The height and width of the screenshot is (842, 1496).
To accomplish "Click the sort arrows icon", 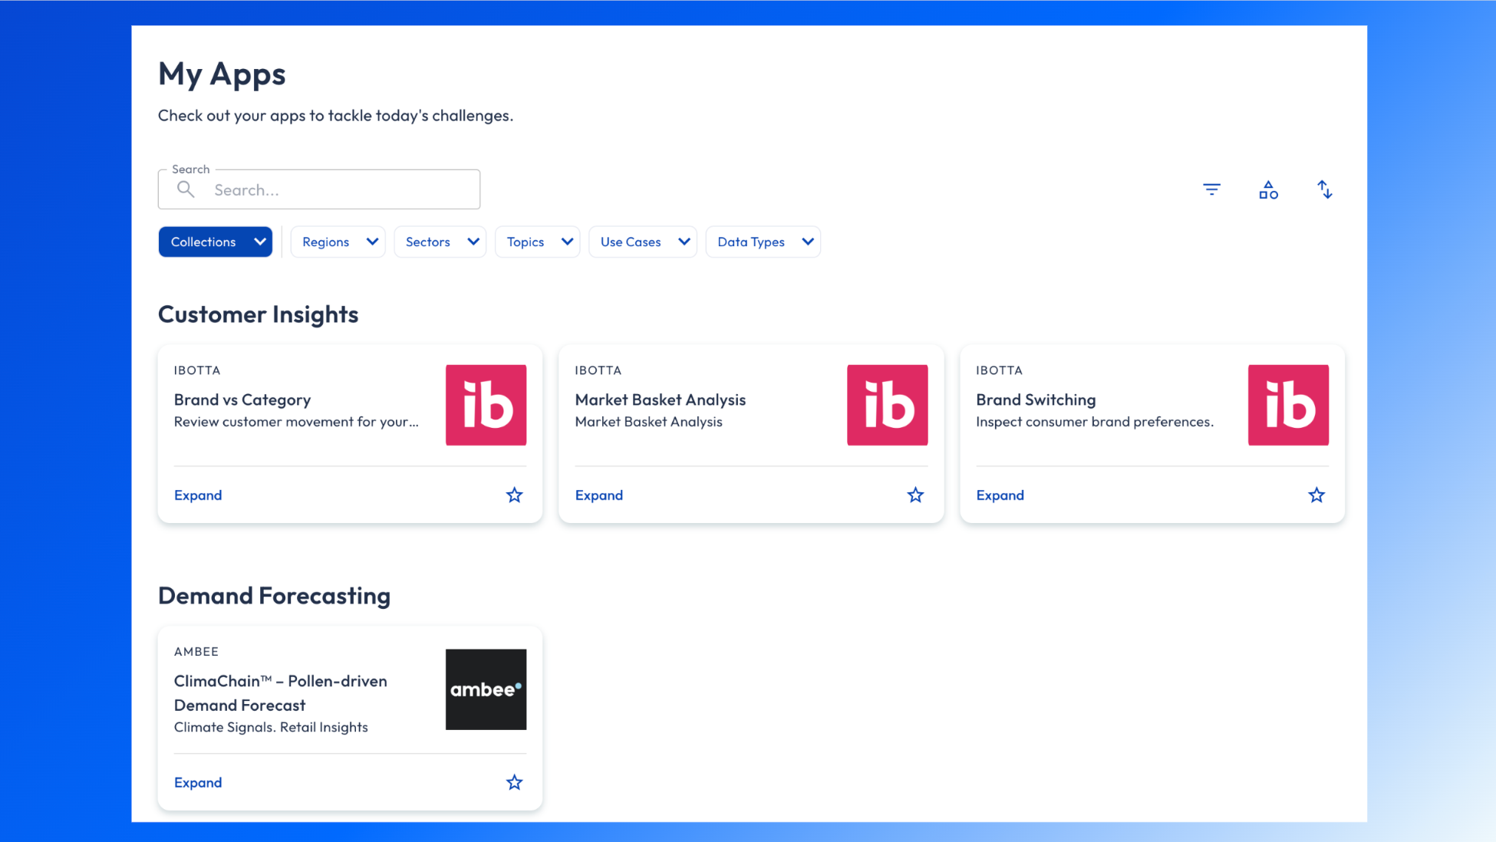I will tap(1325, 189).
